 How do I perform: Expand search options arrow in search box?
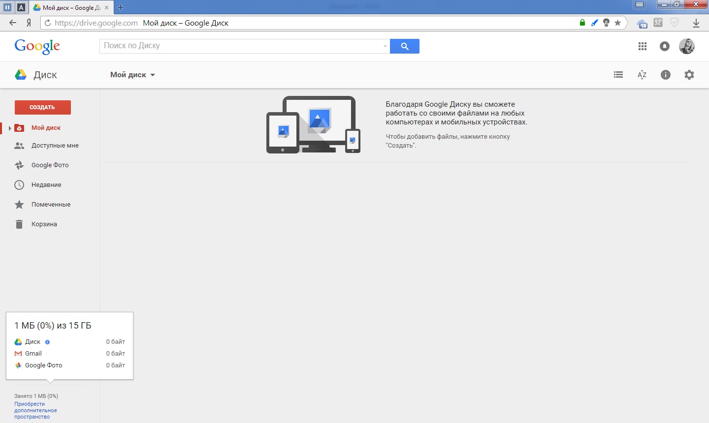tap(385, 46)
